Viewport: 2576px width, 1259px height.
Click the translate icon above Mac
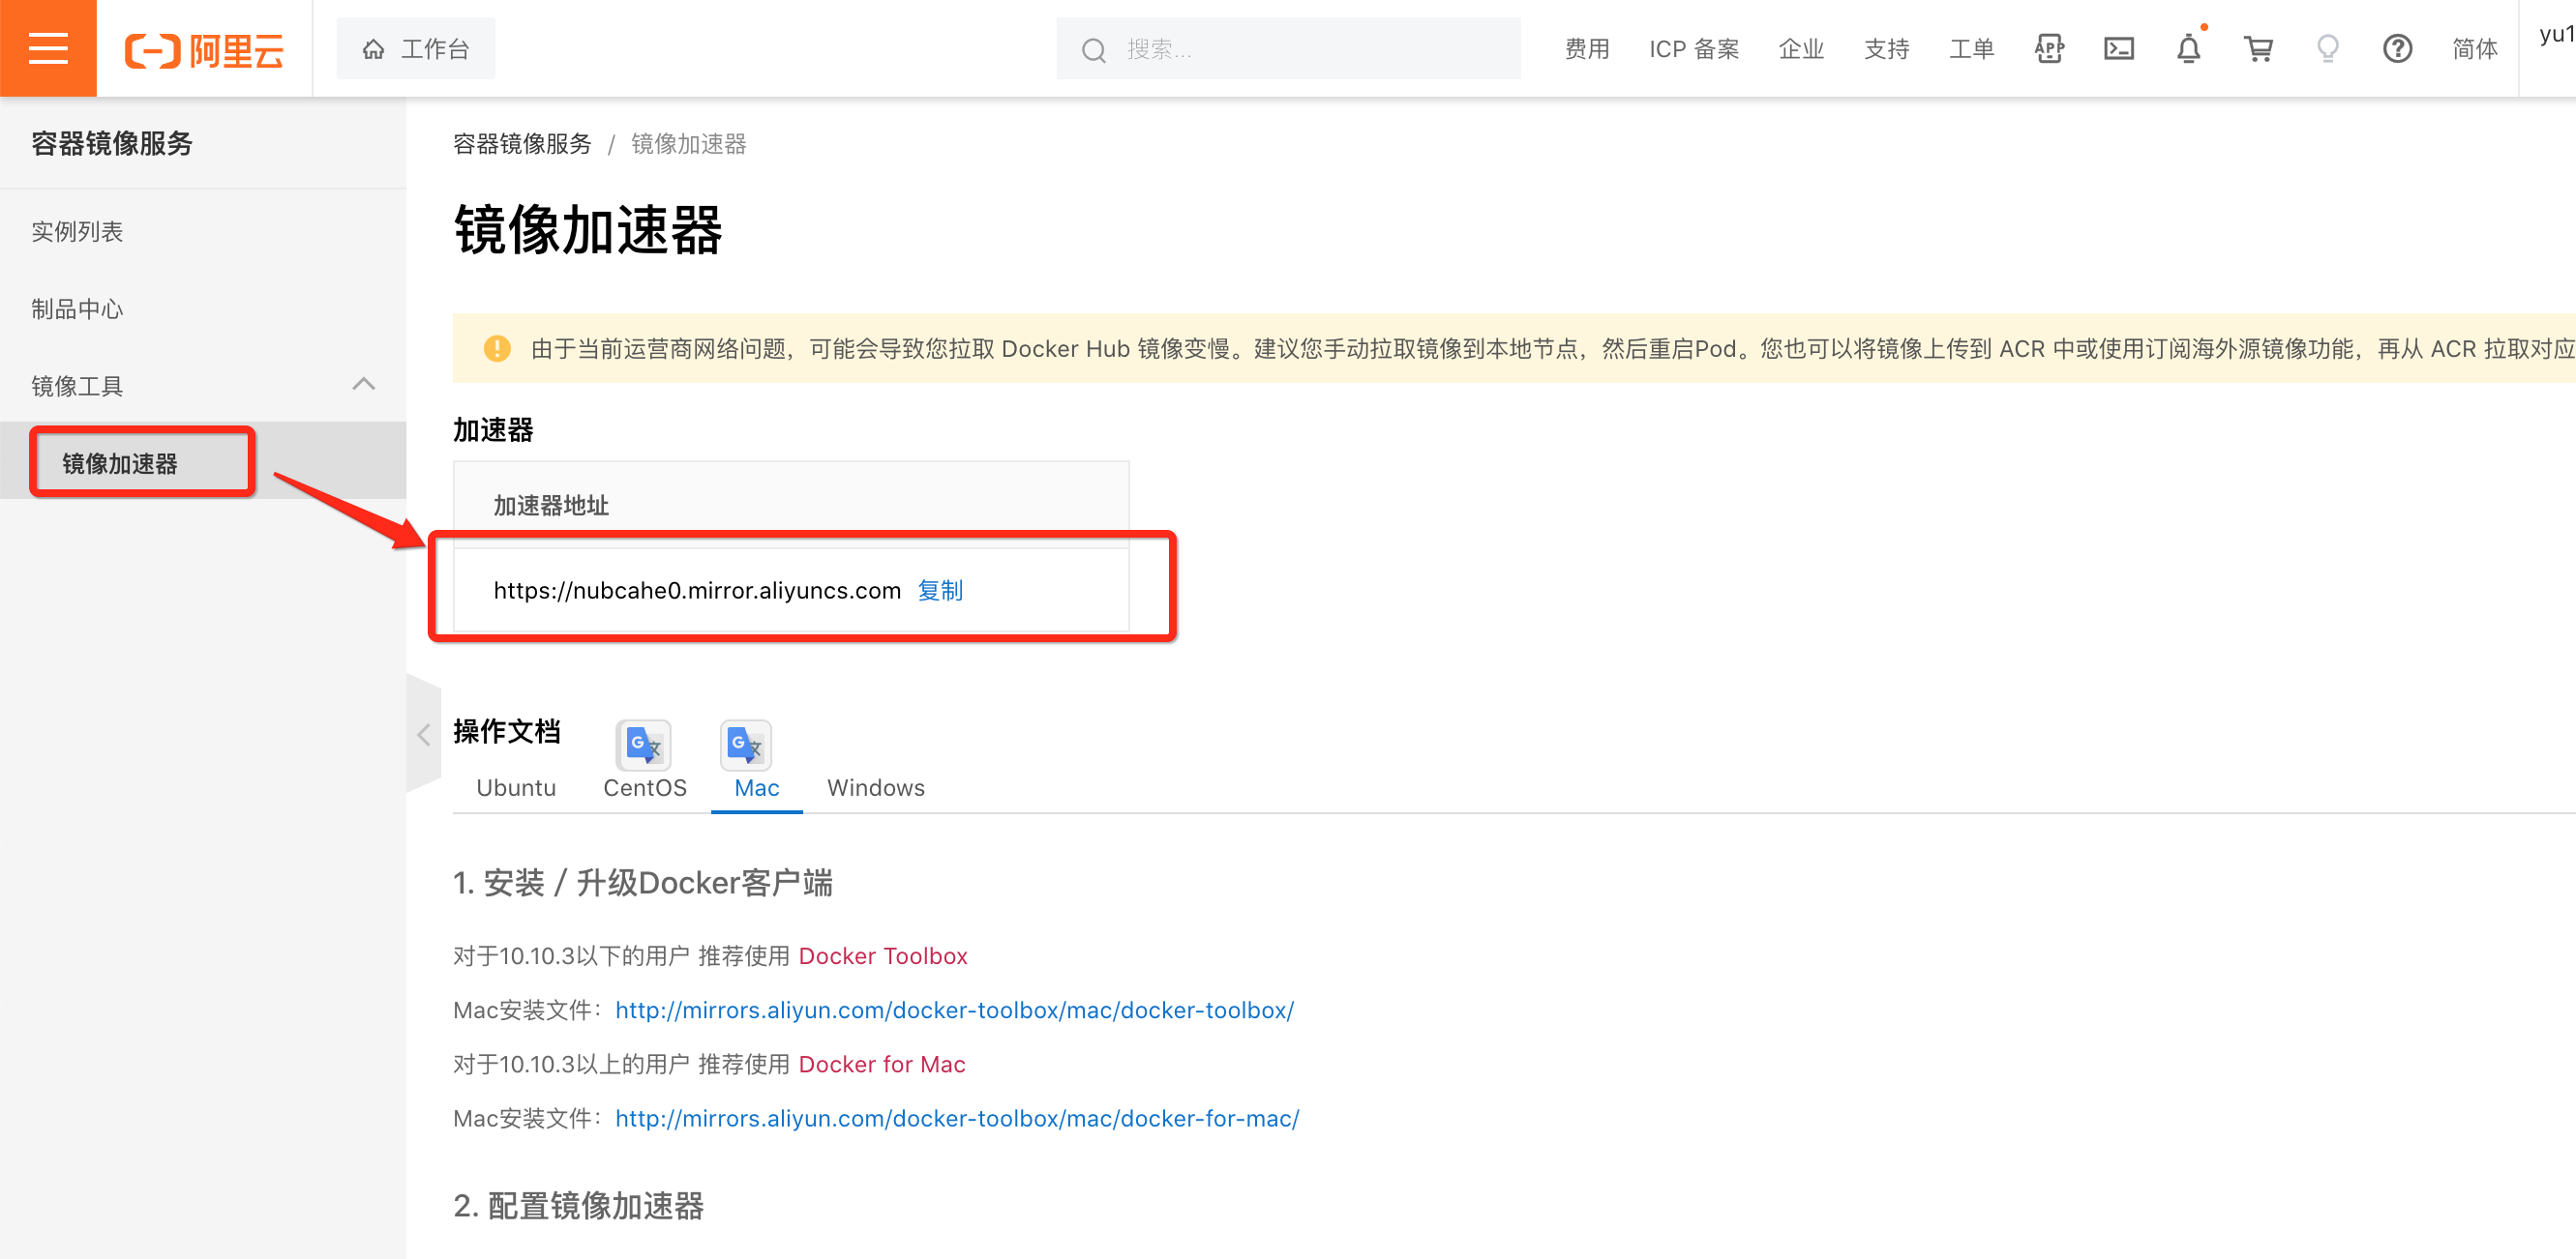click(x=745, y=746)
